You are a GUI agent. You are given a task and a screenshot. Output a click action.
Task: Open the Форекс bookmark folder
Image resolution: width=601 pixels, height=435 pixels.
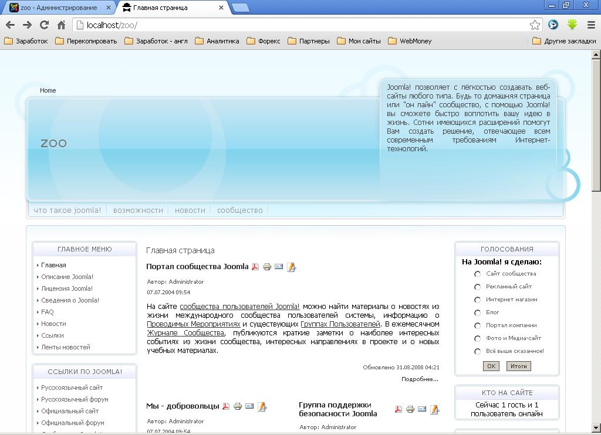tap(264, 41)
